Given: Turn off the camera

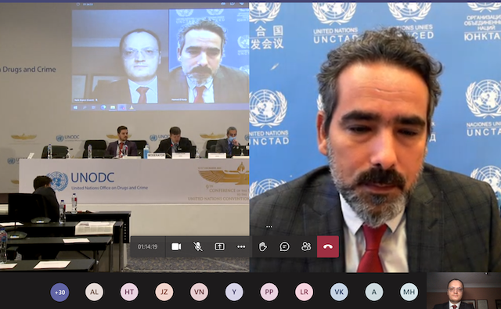Looking at the screenshot, I should [176, 246].
